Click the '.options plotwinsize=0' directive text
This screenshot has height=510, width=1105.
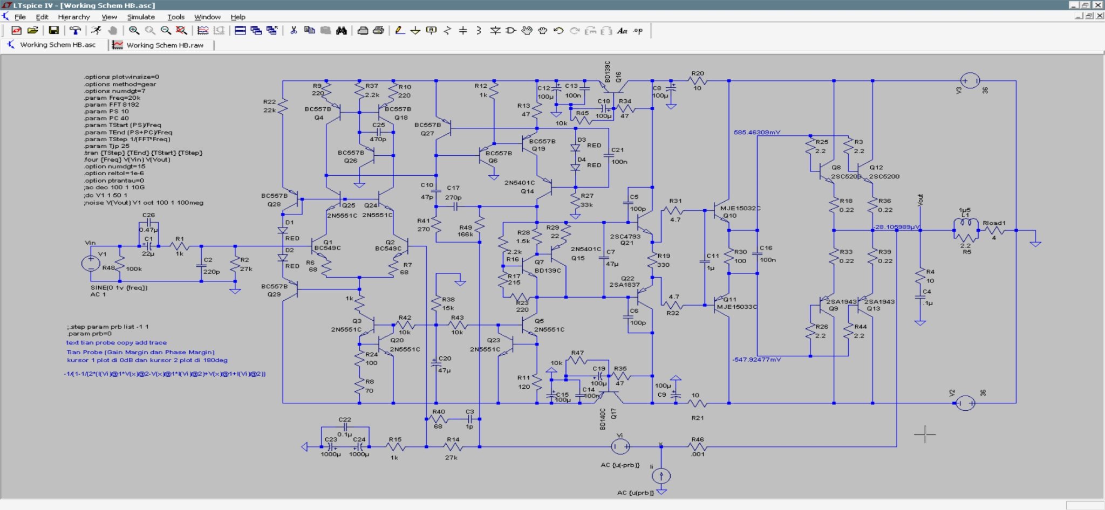[x=121, y=77]
